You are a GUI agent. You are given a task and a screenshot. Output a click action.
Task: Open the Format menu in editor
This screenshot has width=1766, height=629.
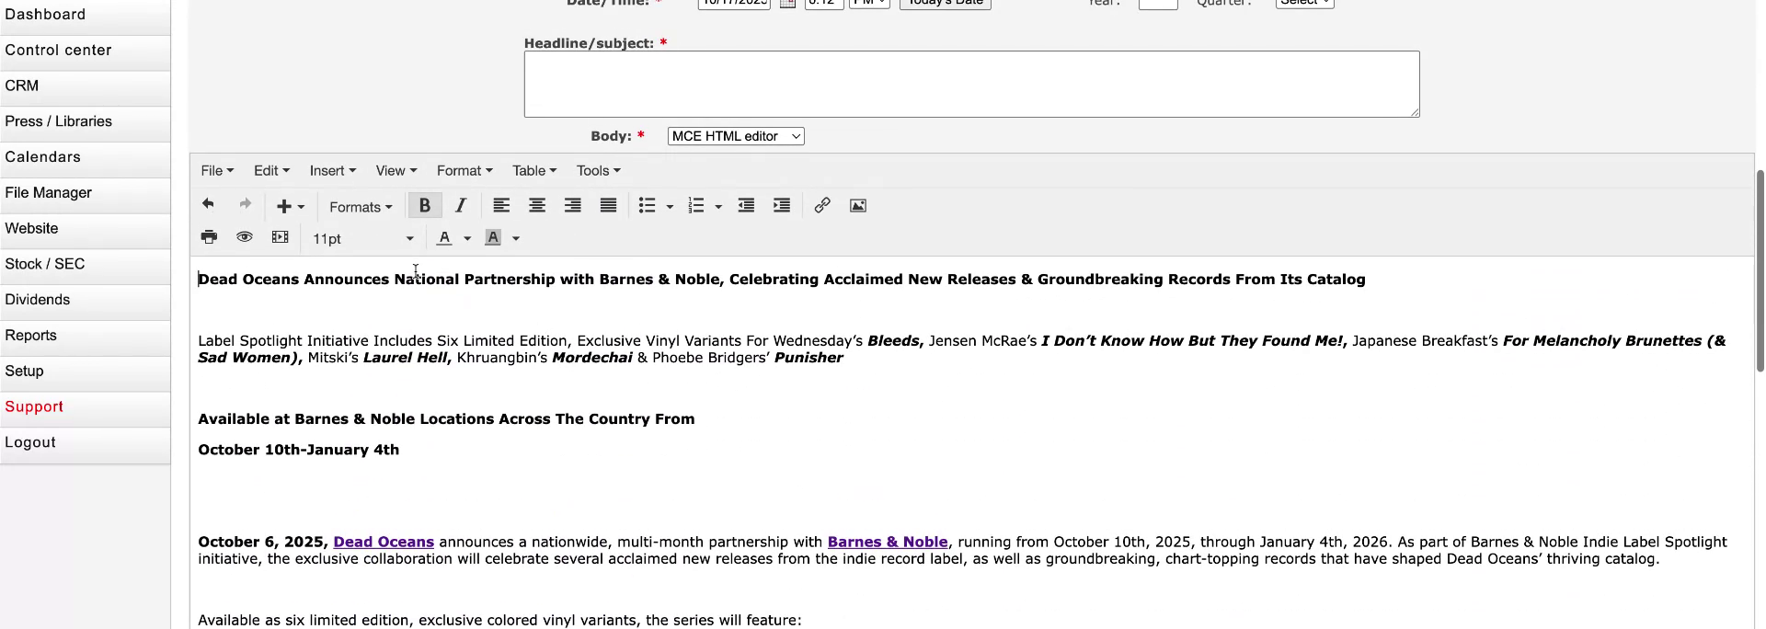point(464,170)
